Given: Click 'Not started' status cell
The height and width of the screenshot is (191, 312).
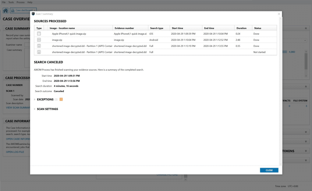Looking at the screenshot, I should 259,52.
